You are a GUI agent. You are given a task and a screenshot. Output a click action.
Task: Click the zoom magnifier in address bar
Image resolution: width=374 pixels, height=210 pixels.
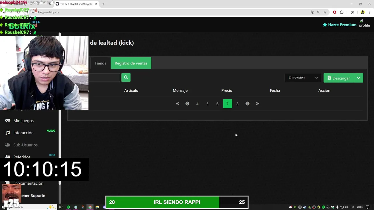318,12
